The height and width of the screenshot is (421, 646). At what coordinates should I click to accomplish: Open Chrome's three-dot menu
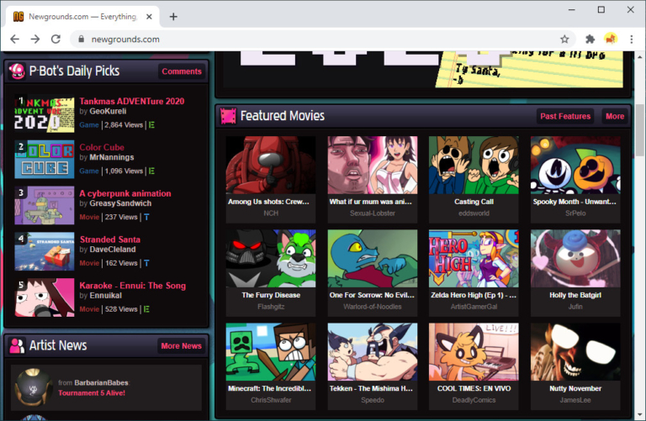click(631, 39)
